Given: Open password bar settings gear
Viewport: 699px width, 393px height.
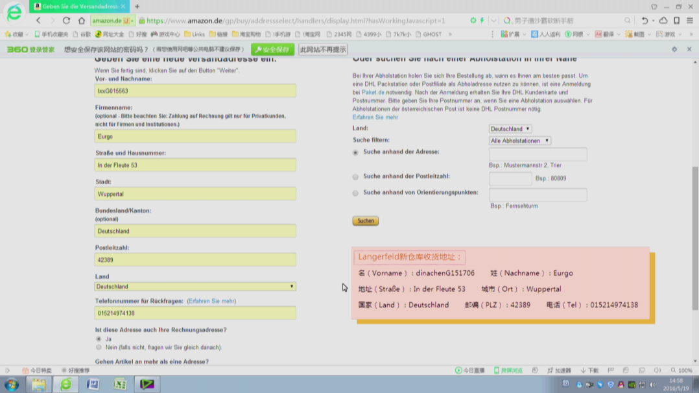Looking at the screenshot, I should click(674, 49).
